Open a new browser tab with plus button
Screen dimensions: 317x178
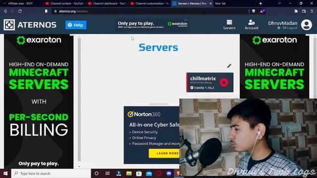(261, 3)
